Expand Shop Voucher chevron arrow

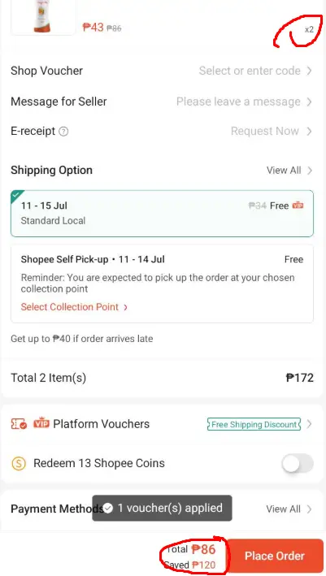coord(310,71)
